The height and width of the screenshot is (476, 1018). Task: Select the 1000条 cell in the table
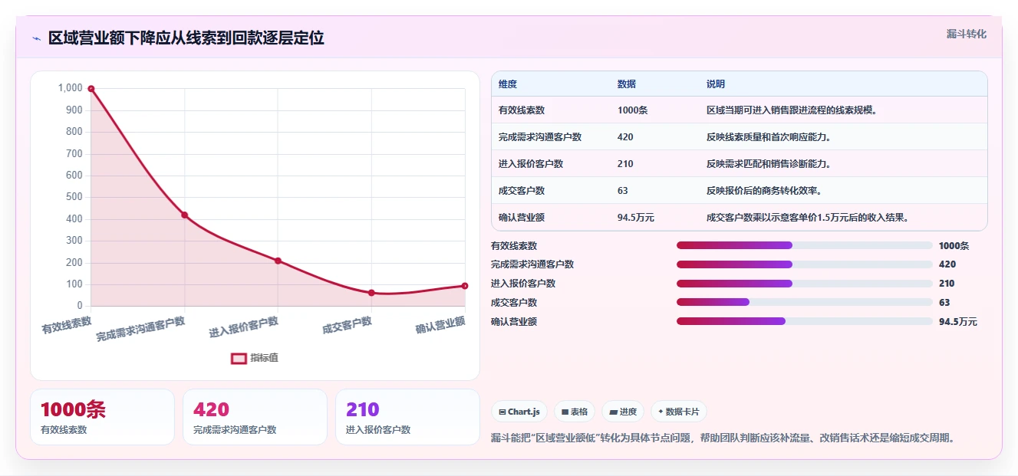(x=633, y=110)
